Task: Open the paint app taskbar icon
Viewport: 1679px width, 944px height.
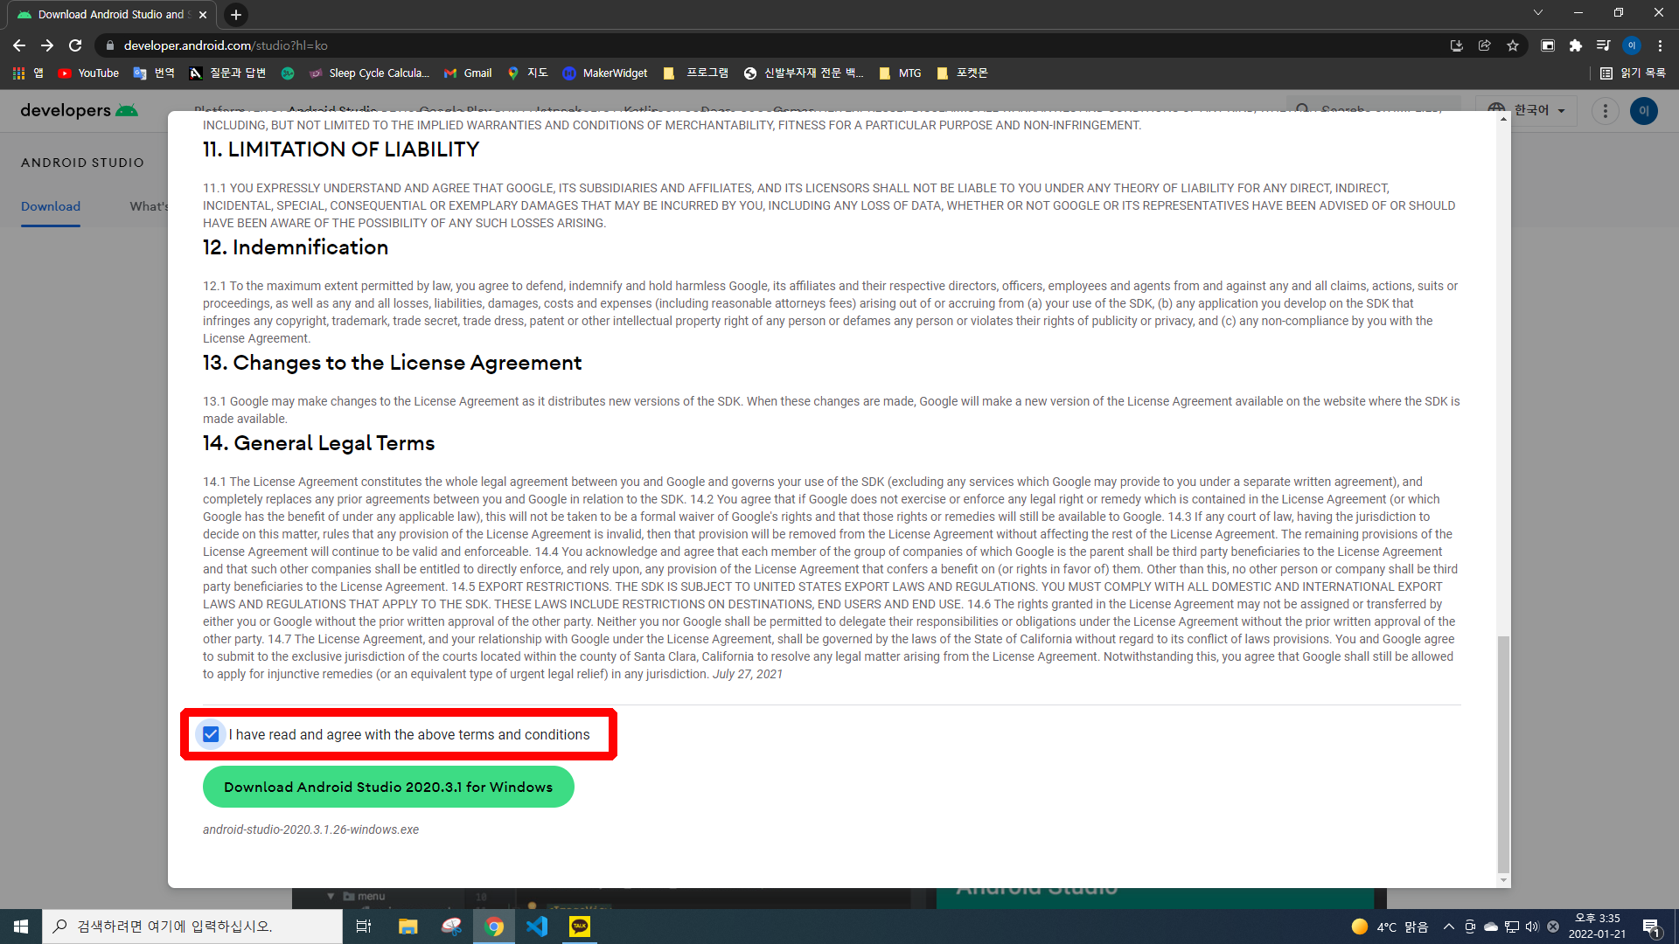Action: click(451, 927)
